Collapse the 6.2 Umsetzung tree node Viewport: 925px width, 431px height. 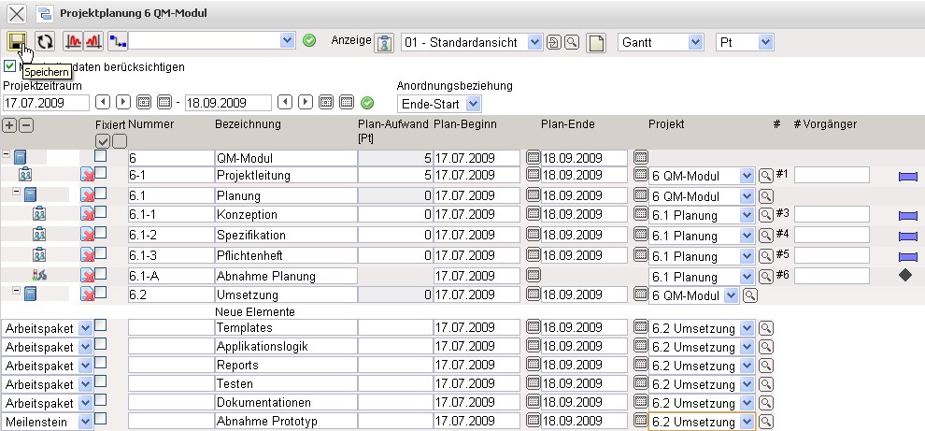[x=16, y=293]
